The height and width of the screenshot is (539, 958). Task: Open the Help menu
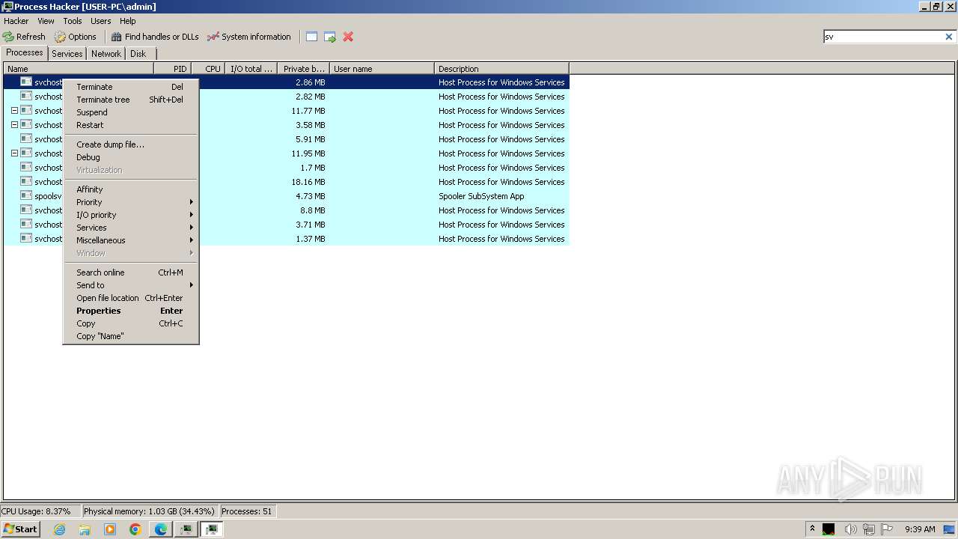128,21
